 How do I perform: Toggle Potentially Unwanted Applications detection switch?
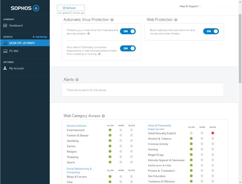(128, 48)
